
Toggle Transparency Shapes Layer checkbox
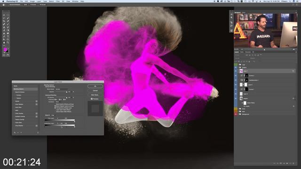click(55, 108)
